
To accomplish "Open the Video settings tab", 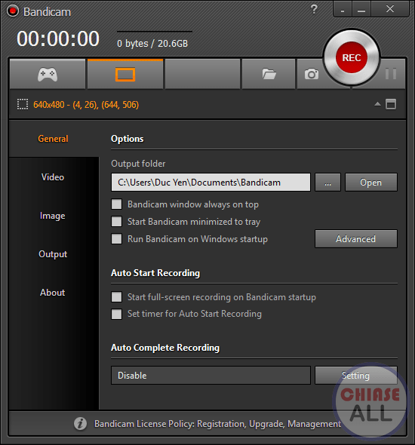I will pyautogui.click(x=53, y=177).
